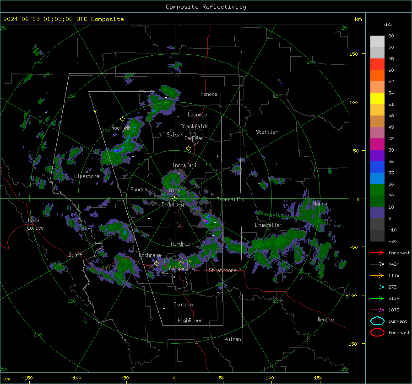Click the orange 111V arrow icon
412x384 pixels.
(x=377, y=275)
